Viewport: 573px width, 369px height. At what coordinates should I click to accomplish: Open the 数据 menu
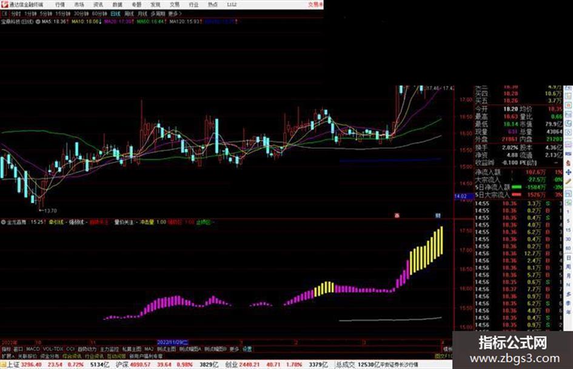pyautogui.click(x=117, y=5)
